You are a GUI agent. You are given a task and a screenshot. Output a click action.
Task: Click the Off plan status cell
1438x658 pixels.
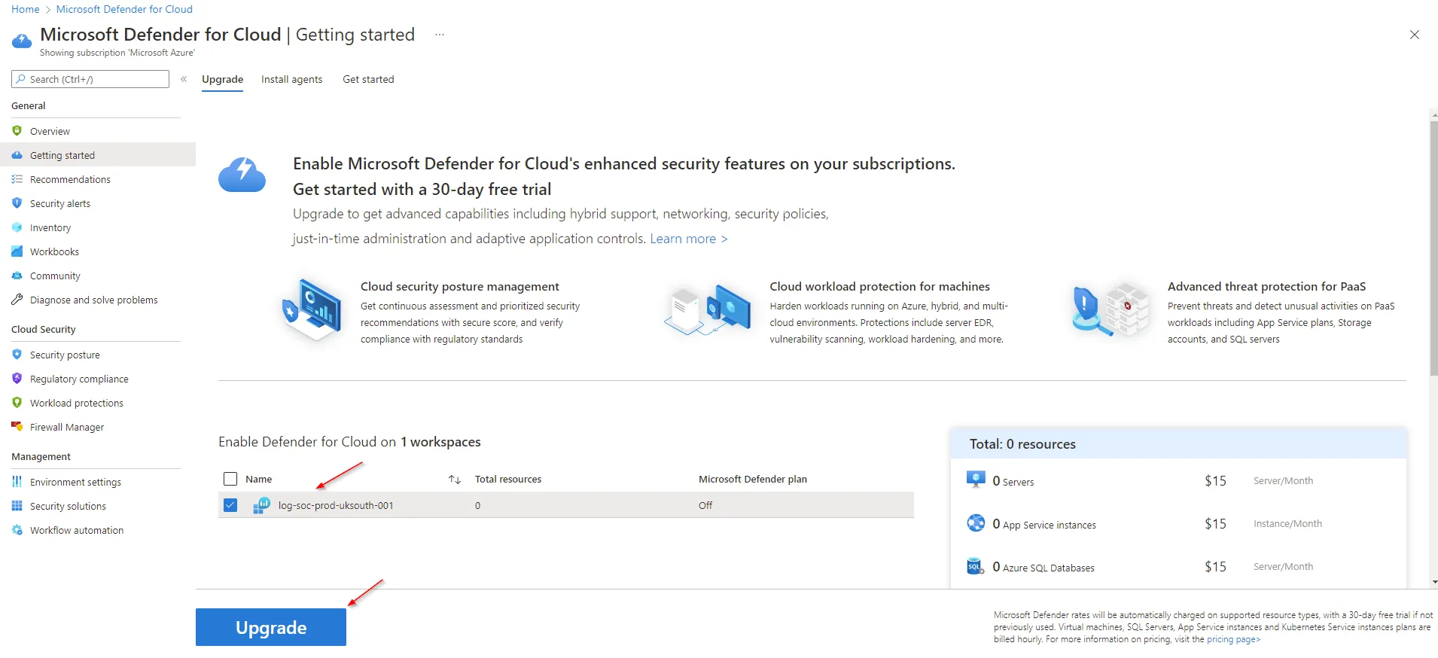705,505
